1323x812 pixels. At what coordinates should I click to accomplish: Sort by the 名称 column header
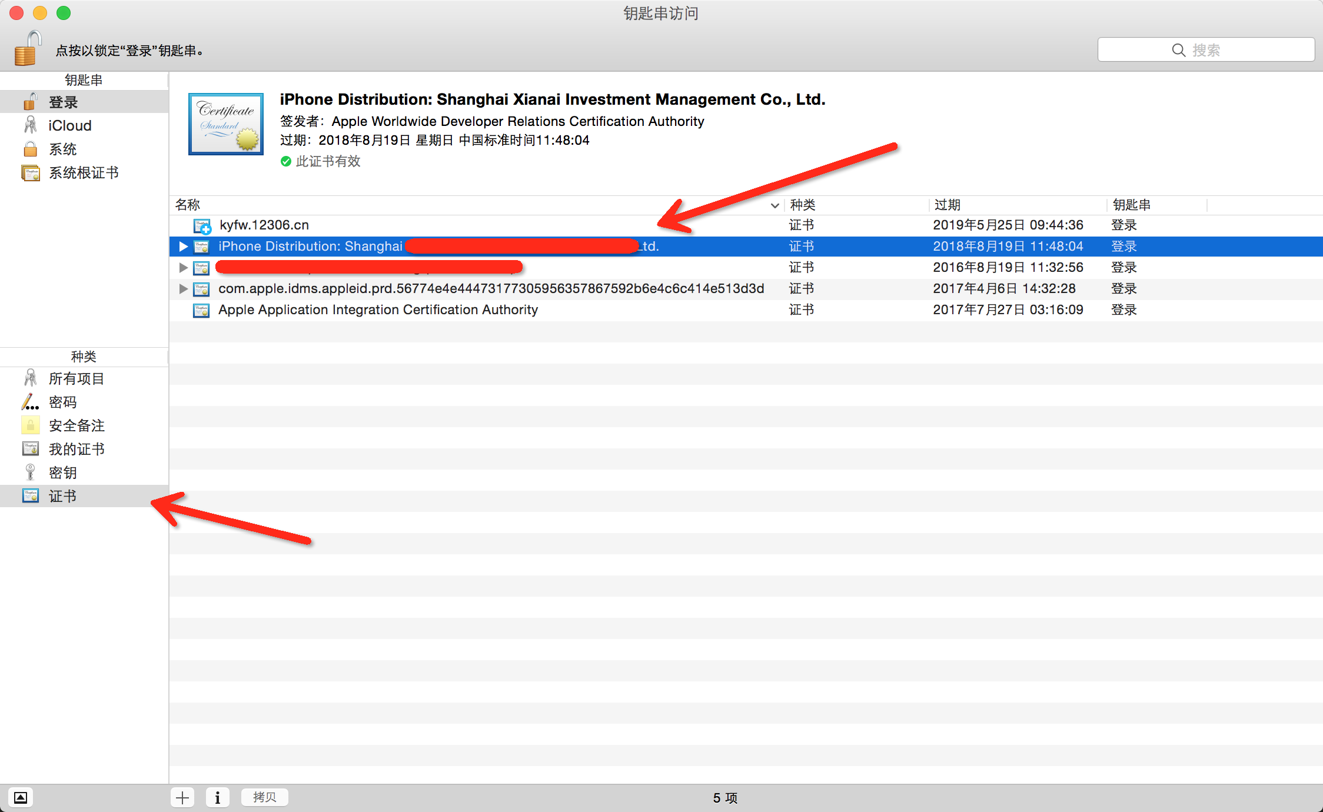[477, 205]
